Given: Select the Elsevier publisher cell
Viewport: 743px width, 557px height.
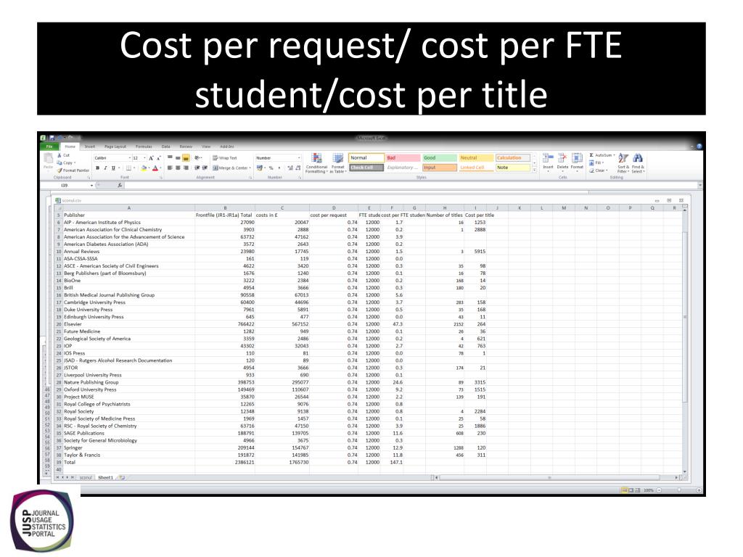Looking at the screenshot, I should coord(128,324).
